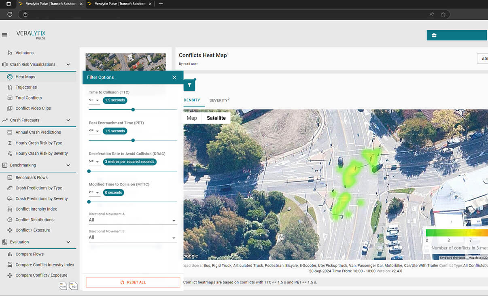
Task: Switch map to Satellite view
Action: pyautogui.click(x=216, y=118)
